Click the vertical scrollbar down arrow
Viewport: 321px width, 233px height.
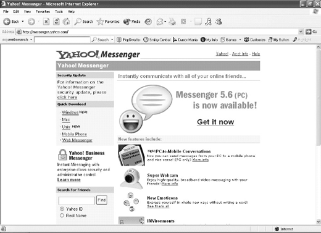[318, 222]
